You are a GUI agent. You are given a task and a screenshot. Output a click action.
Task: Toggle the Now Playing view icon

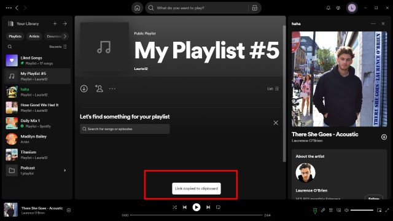pyautogui.click(x=315, y=210)
